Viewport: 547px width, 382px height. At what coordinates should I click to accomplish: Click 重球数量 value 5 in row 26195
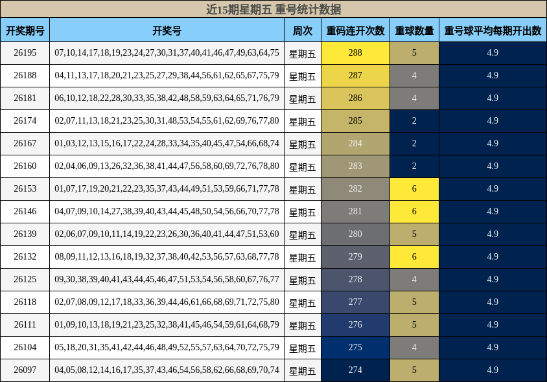click(x=414, y=53)
